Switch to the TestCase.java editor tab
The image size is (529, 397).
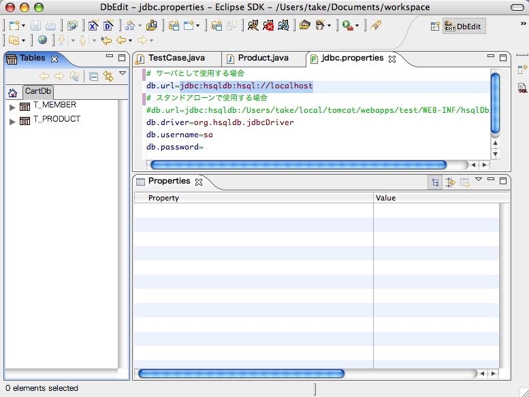pos(175,58)
